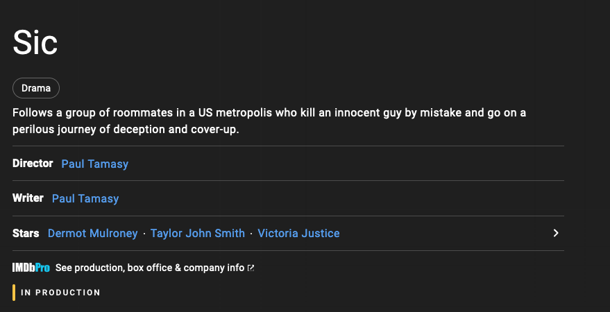The height and width of the screenshot is (312, 610).
Task: Click the plot line ending with cover-up
Action: 126,130
